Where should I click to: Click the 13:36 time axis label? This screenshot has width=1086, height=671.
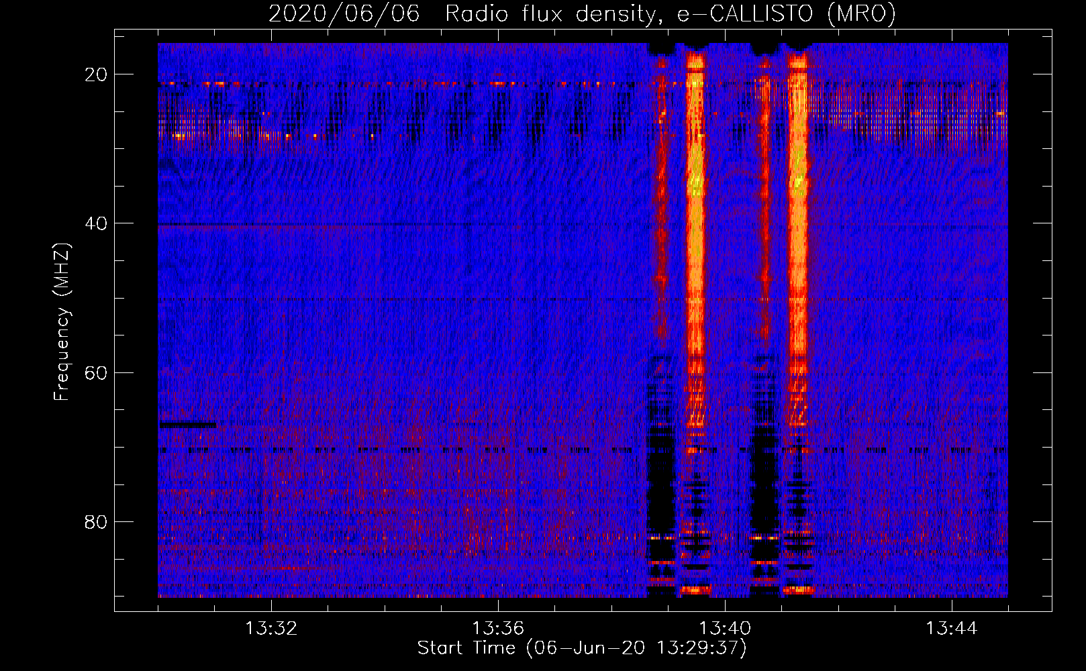click(x=498, y=629)
